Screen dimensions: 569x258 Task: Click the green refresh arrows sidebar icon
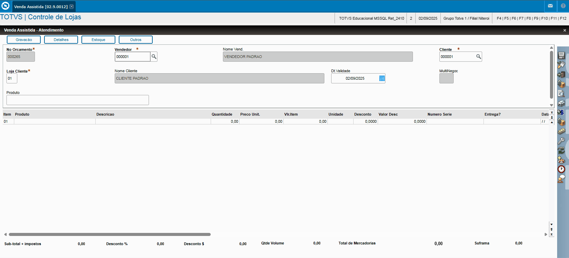[562, 150]
